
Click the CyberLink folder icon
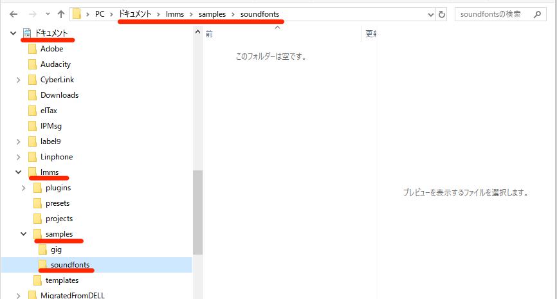click(32, 80)
